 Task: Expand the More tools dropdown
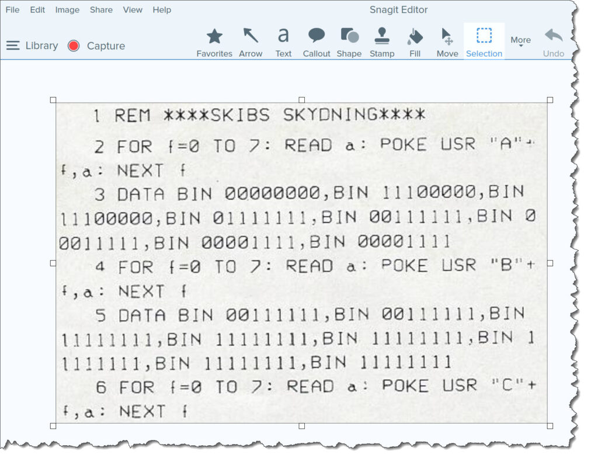[520, 41]
